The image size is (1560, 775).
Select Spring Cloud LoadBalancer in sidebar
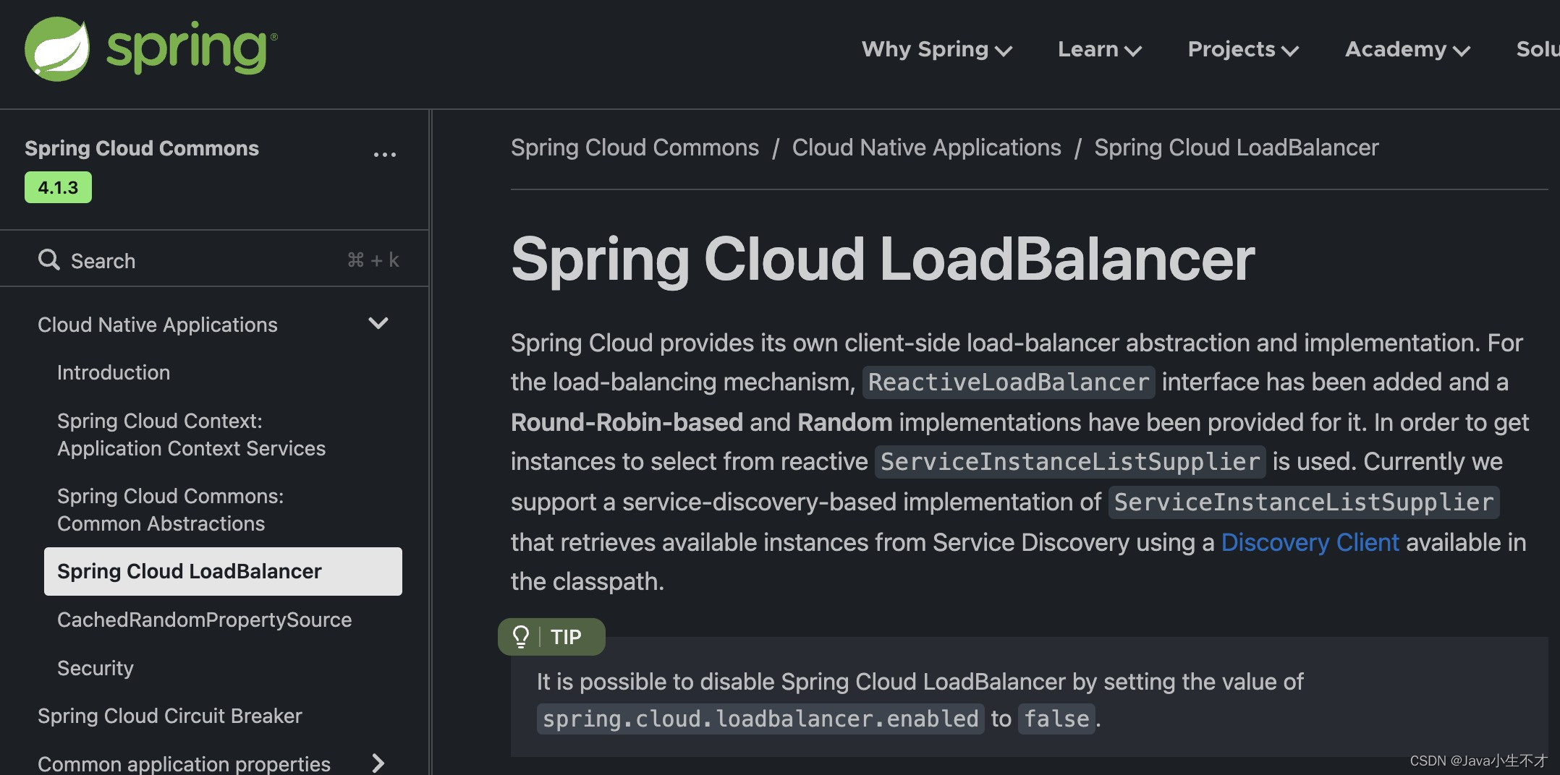(x=223, y=571)
